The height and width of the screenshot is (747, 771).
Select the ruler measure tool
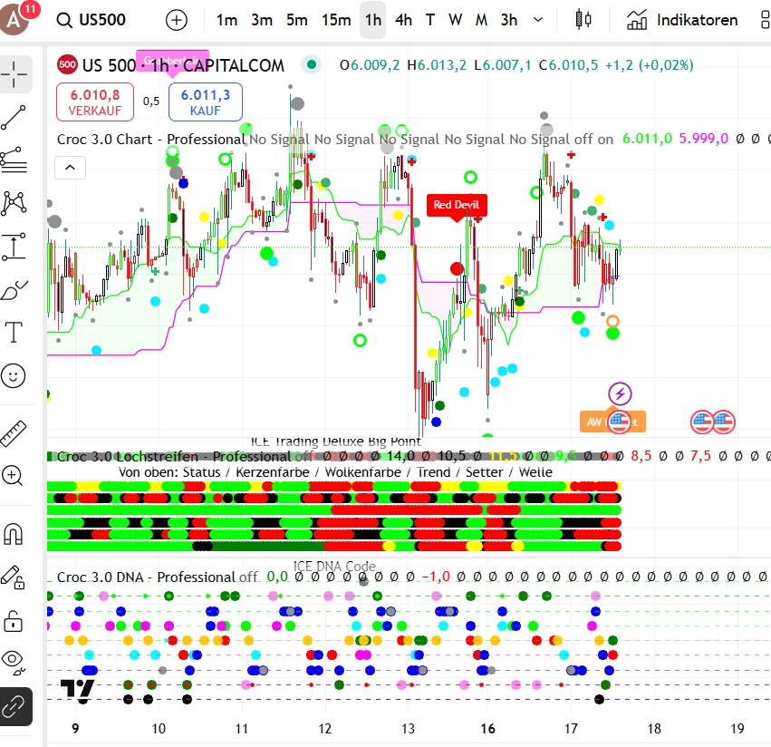tap(15, 432)
